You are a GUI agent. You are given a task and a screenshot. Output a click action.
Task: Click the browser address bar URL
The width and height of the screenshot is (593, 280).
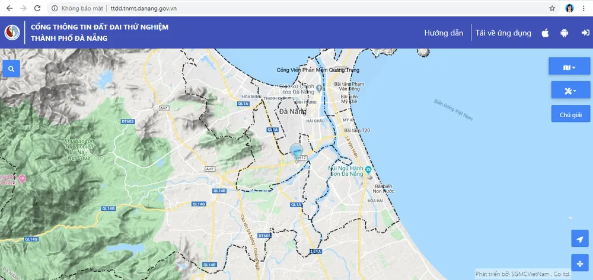coord(144,8)
